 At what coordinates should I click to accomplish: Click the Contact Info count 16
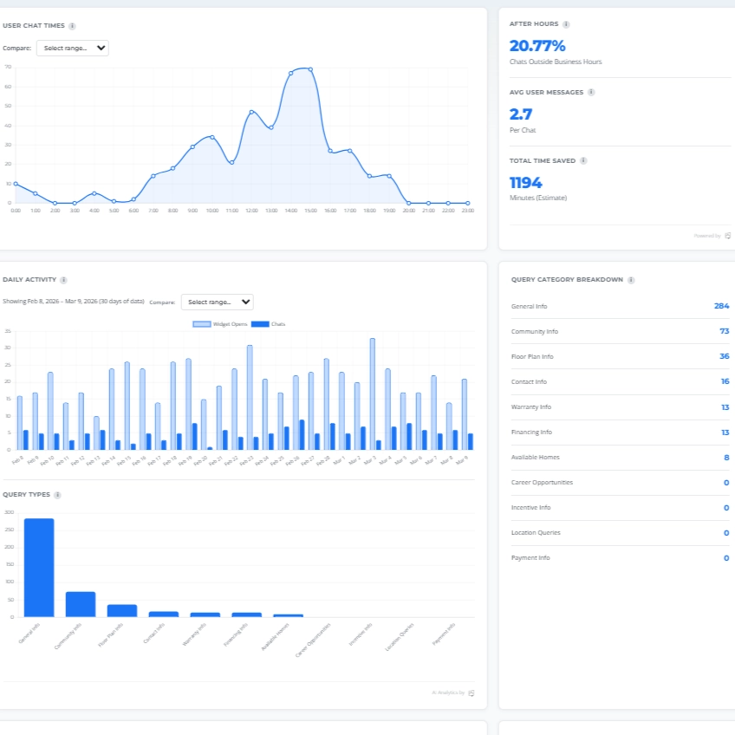click(x=724, y=381)
